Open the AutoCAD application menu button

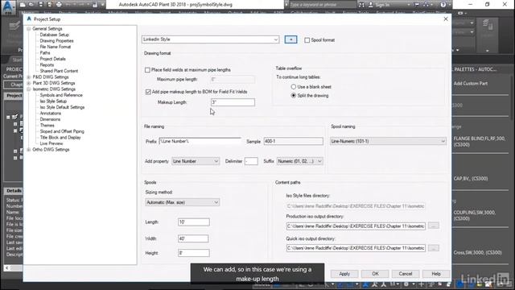(8, 6)
